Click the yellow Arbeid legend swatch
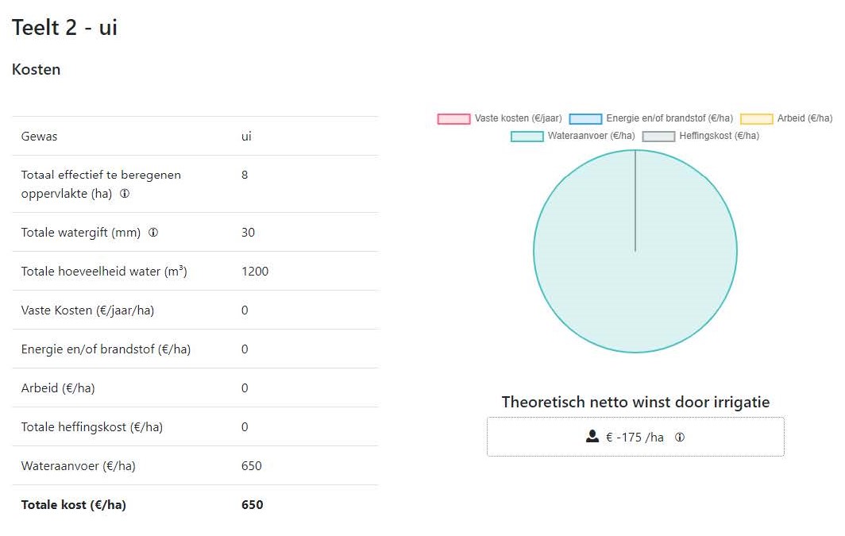This screenshot has height=536, width=845. pos(756,119)
